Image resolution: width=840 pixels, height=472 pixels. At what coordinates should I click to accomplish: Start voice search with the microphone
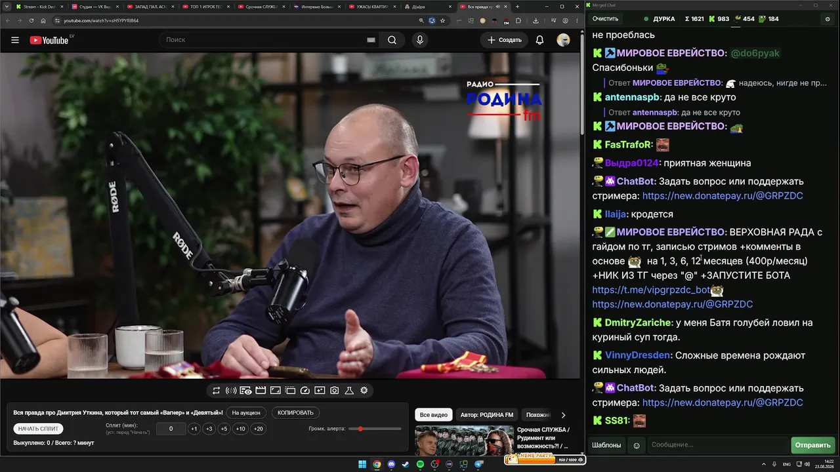pos(420,40)
